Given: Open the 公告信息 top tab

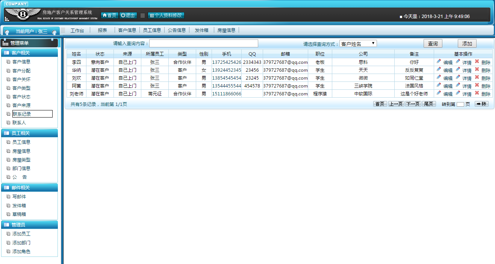Looking at the screenshot, I should click(177, 30).
